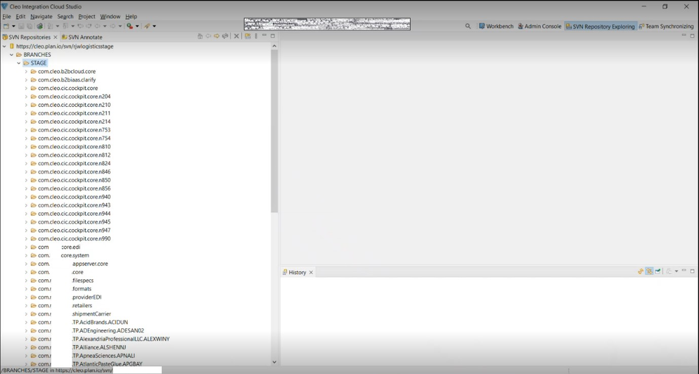699x374 pixels.
Task: Click the yellow Forward arrow in SVN Repositories toolbar
Action: pyautogui.click(x=216, y=36)
